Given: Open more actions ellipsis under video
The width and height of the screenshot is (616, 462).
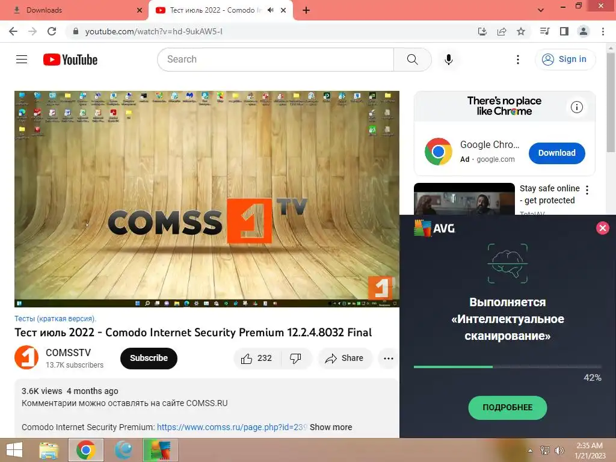Looking at the screenshot, I should click(388, 359).
